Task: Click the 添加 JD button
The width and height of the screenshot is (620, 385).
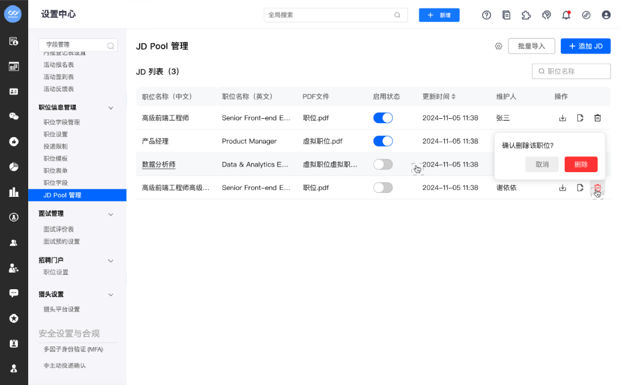Action: coord(585,46)
